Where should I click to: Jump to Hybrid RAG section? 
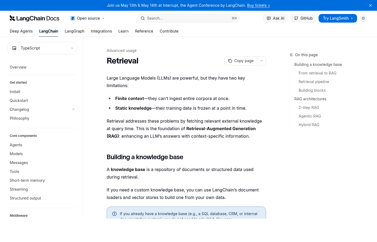pyautogui.click(x=309, y=125)
